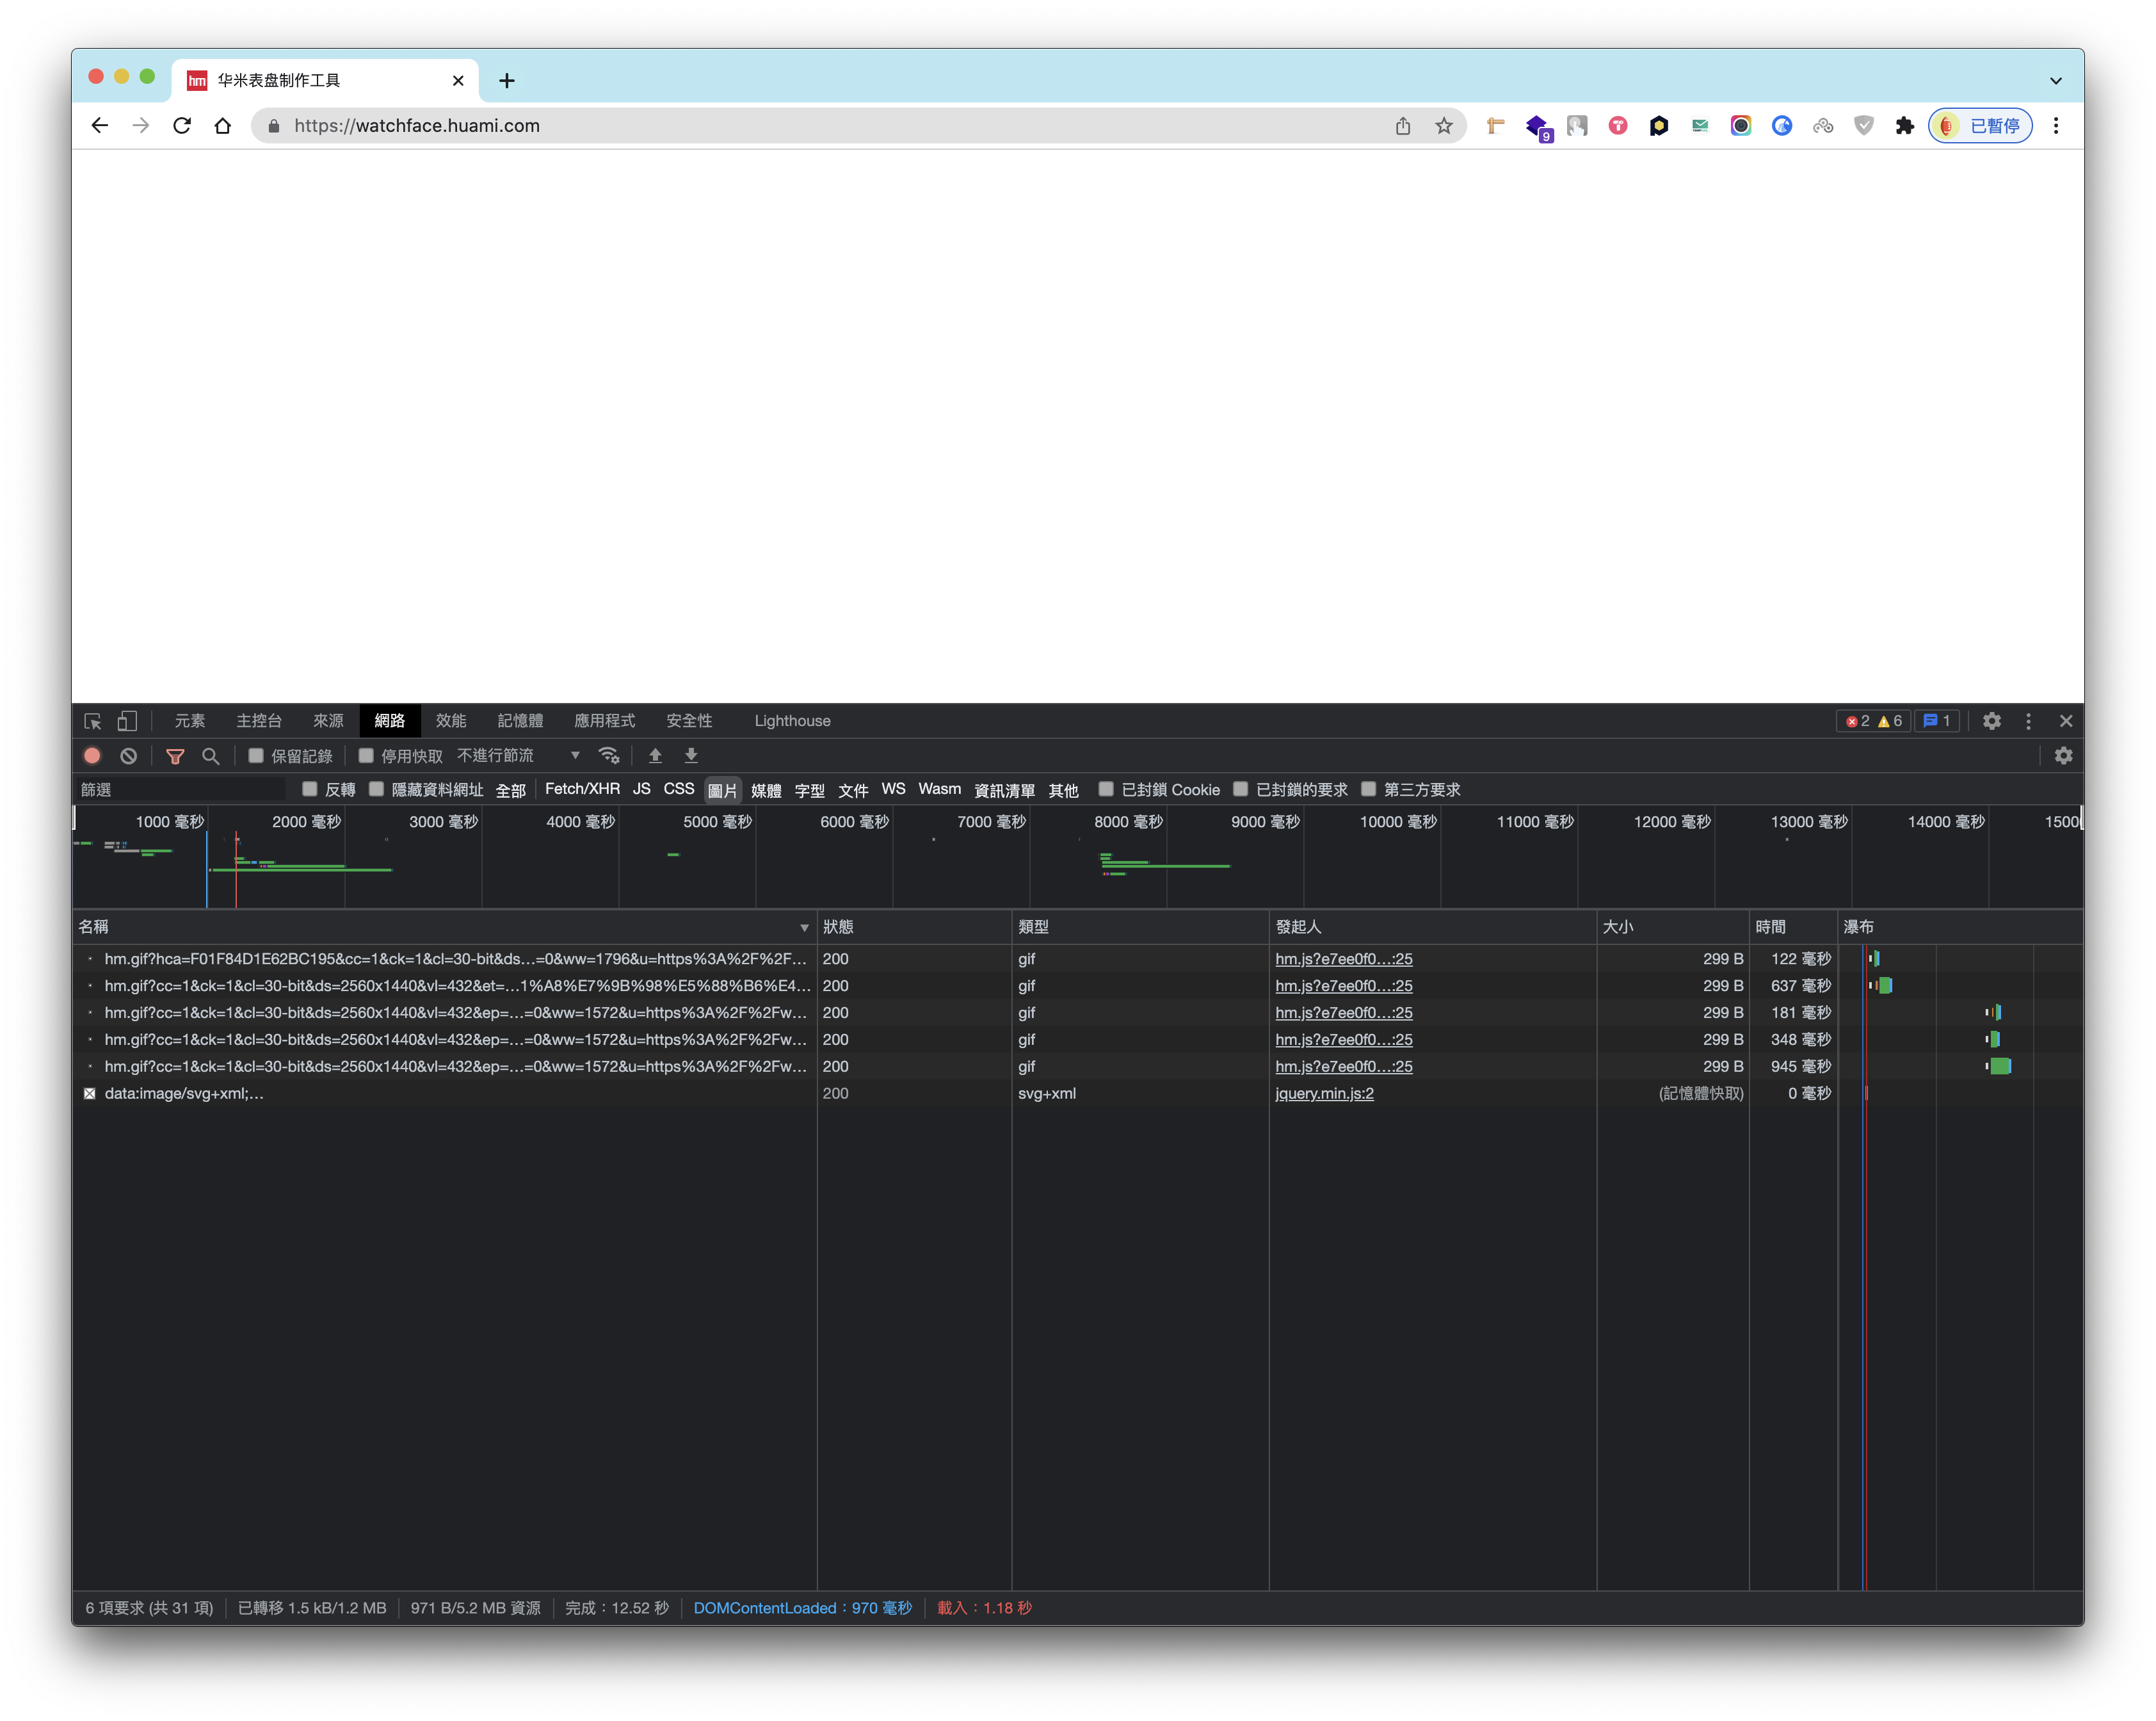The height and width of the screenshot is (1721, 2156).
Task: Click the 篩選 filter input field
Action: click(180, 790)
